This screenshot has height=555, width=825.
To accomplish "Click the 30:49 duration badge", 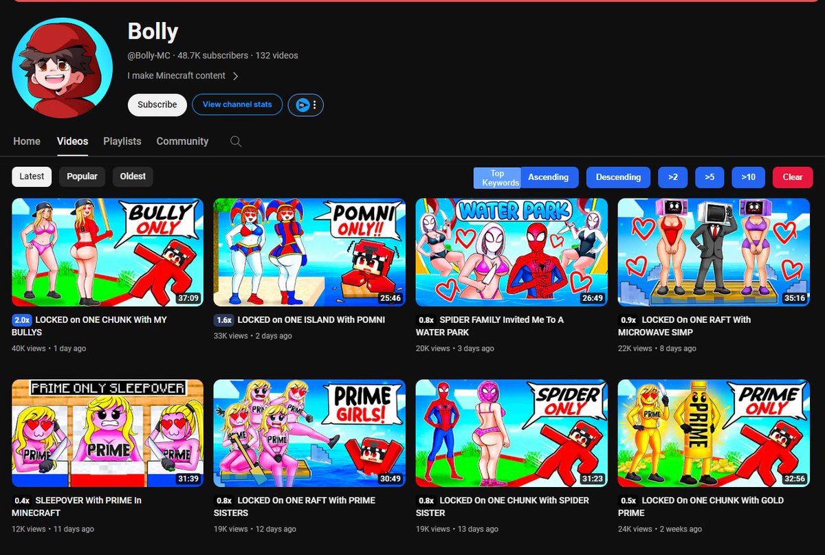I will [x=390, y=479].
